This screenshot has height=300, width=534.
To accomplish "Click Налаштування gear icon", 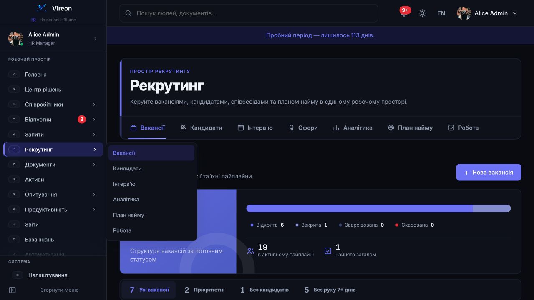I will (18, 275).
